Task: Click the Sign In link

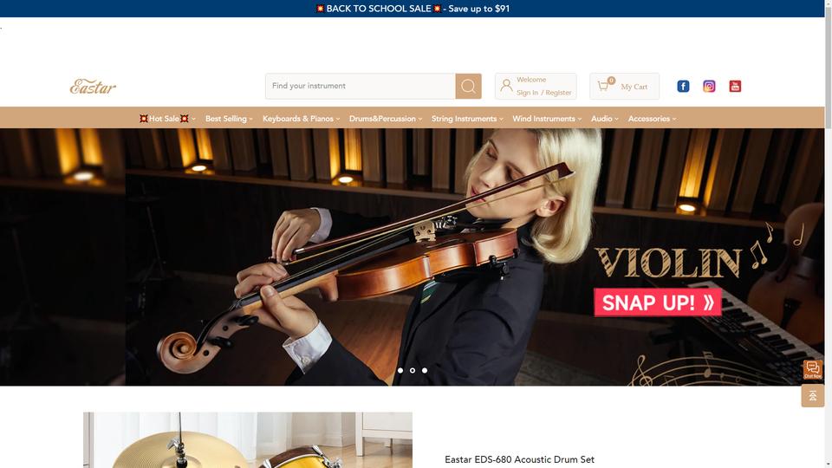Action: 527,93
